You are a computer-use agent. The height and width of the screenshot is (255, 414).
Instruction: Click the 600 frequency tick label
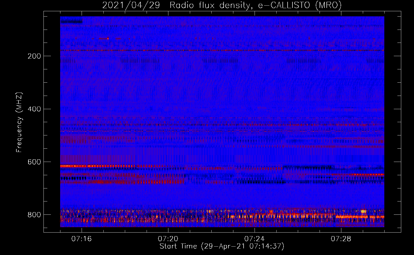(x=34, y=162)
